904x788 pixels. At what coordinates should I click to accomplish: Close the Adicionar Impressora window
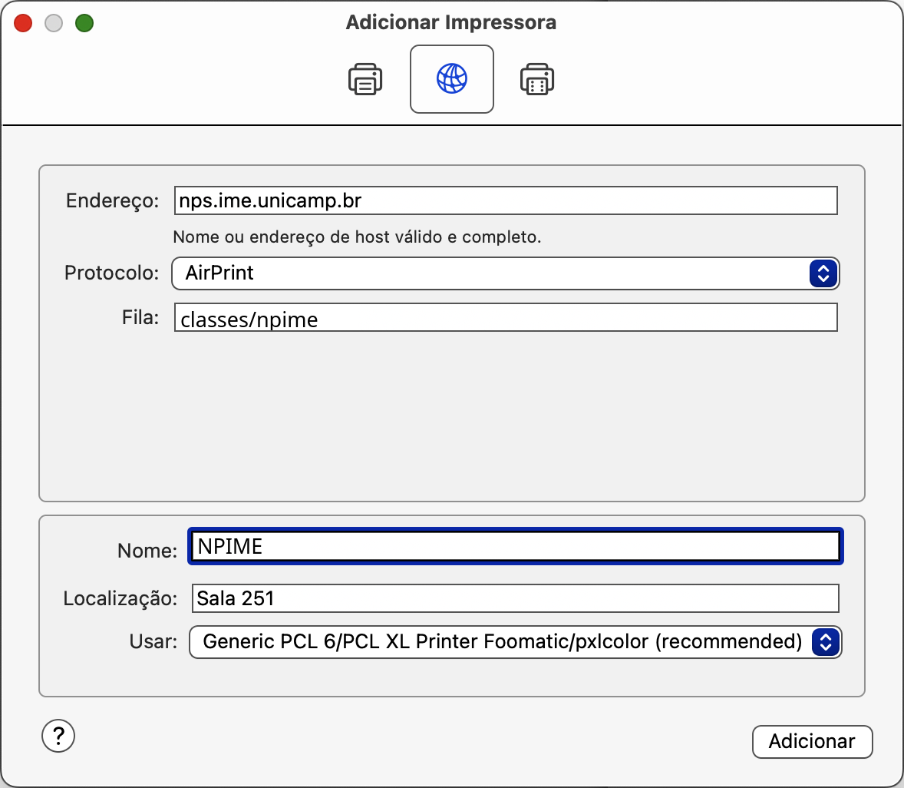coord(23,23)
